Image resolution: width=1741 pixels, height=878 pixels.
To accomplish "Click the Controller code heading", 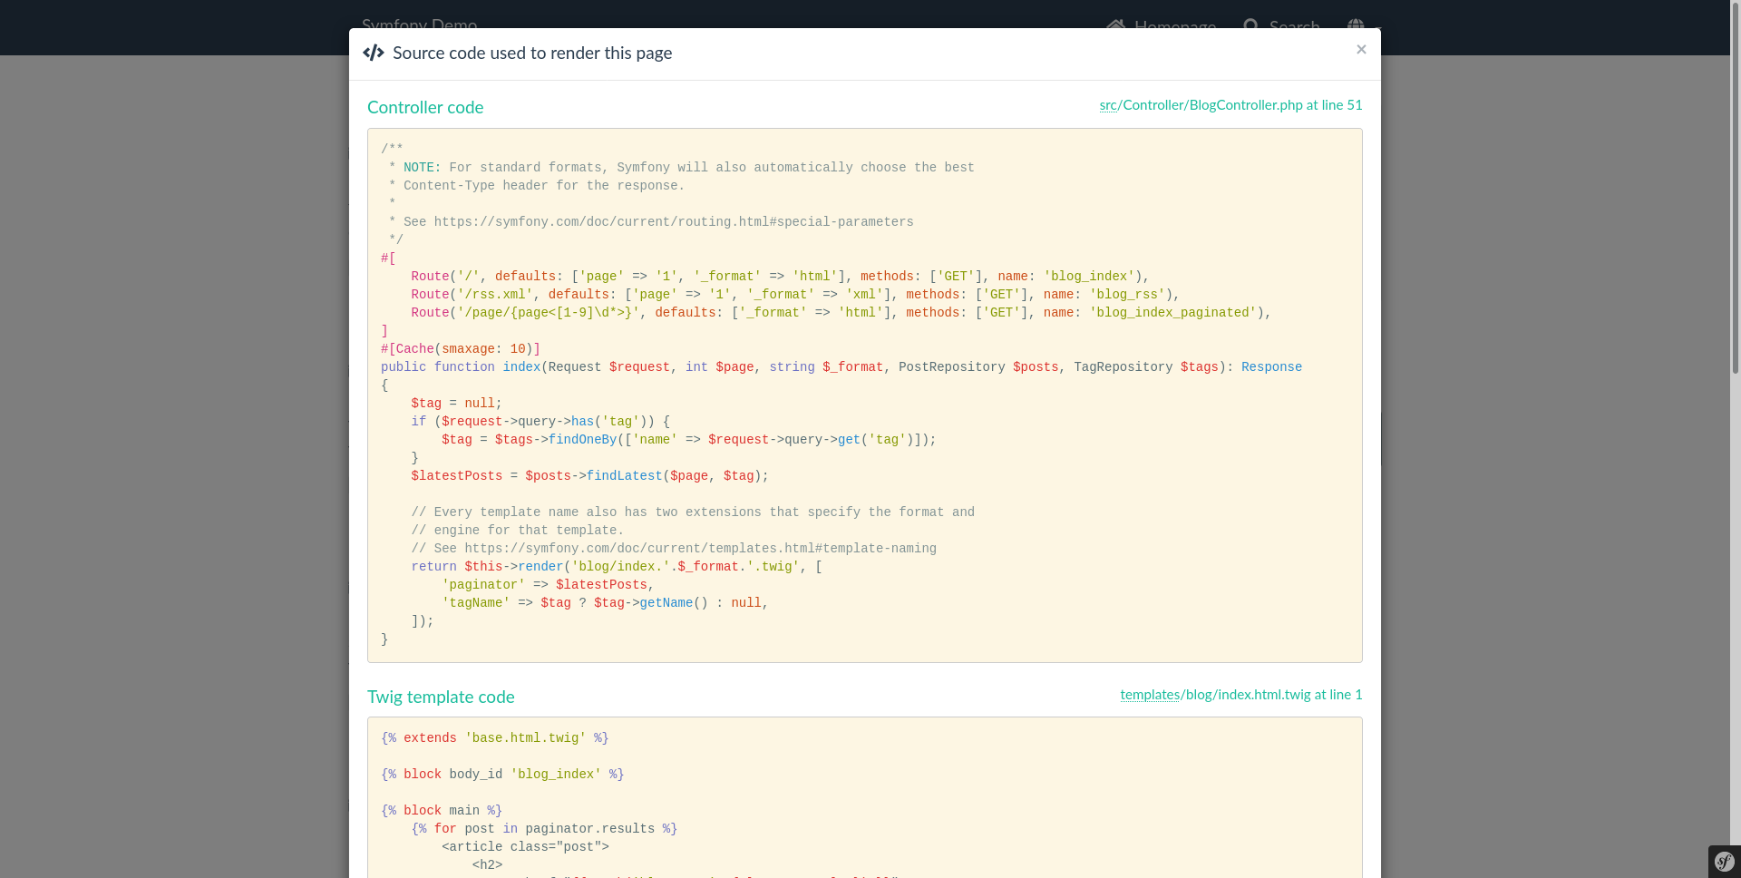I will (x=425, y=107).
